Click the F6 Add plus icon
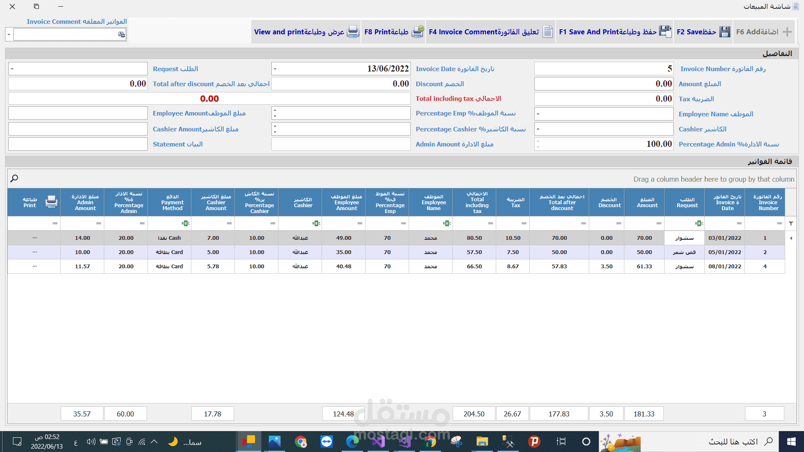The height and width of the screenshot is (452, 804). 787,32
